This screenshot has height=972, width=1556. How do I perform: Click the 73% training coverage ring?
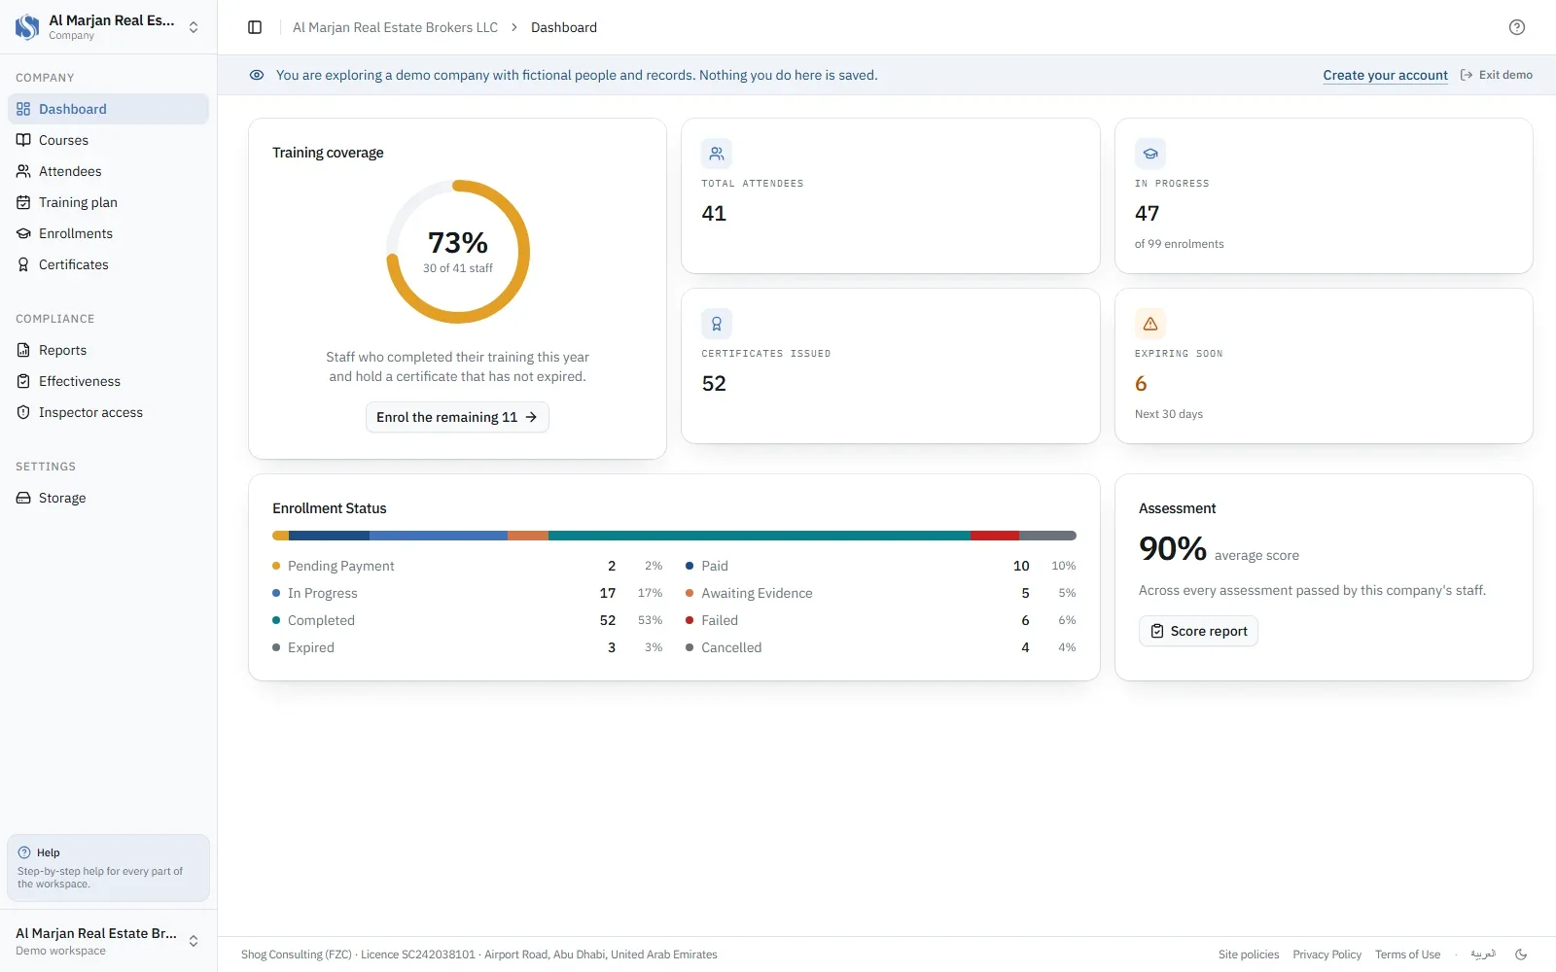click(x=458, y=252)
